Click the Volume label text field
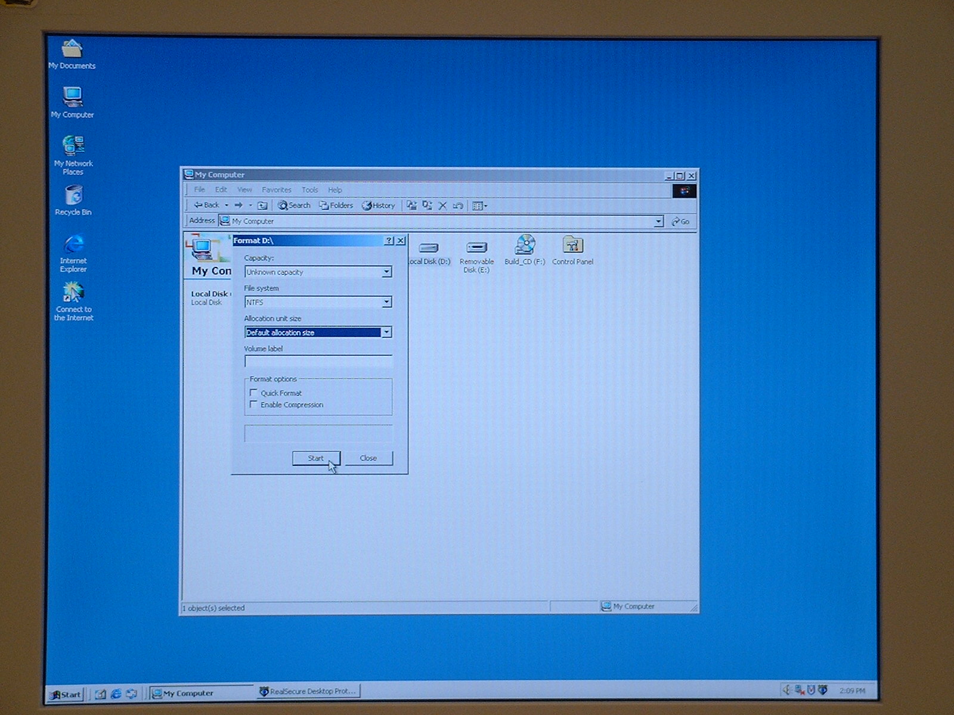 click(x=318, y=362)
